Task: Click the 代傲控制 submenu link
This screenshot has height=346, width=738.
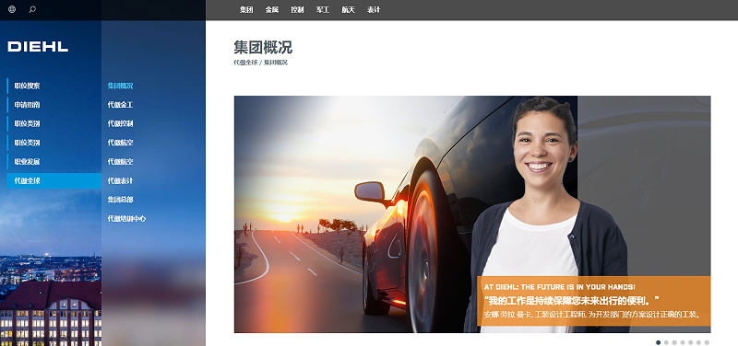Action: pos(120,123)
